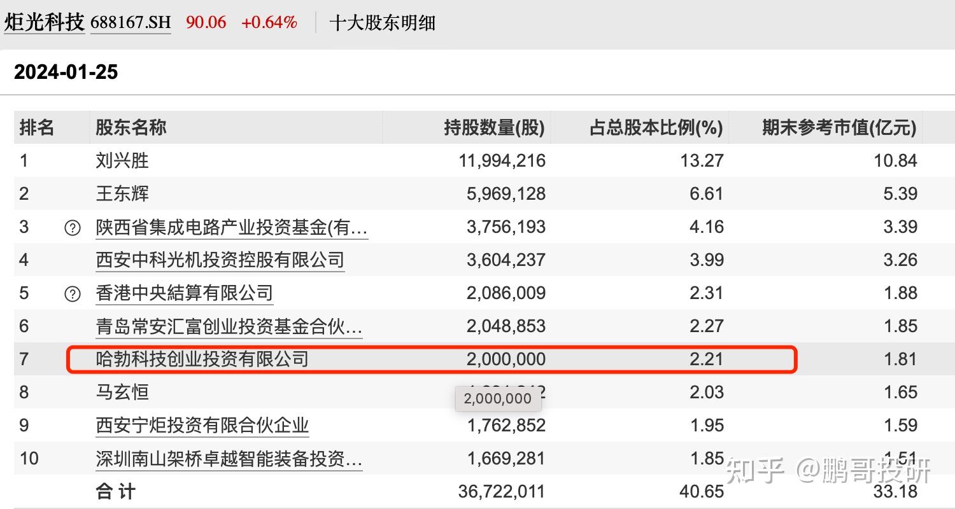Click the +0.64% change percentage
The image size is (955, 509).
point(269,21)
